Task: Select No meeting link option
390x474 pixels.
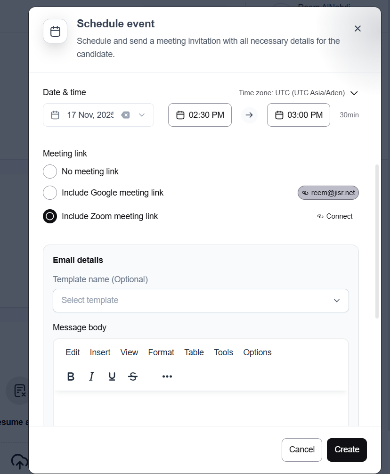Action: pos(50,172)
